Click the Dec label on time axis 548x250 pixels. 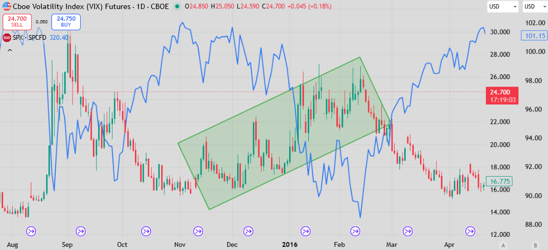click(232, 244)
